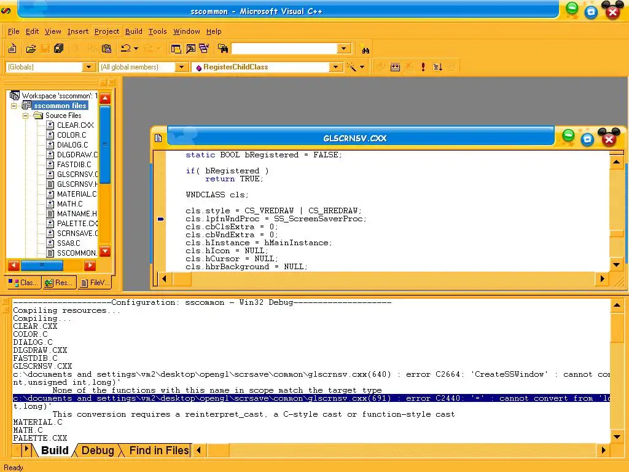This screenshot has width=629, height=472.
Task: Collapse the sscommon files tree node
Action: 14,106
